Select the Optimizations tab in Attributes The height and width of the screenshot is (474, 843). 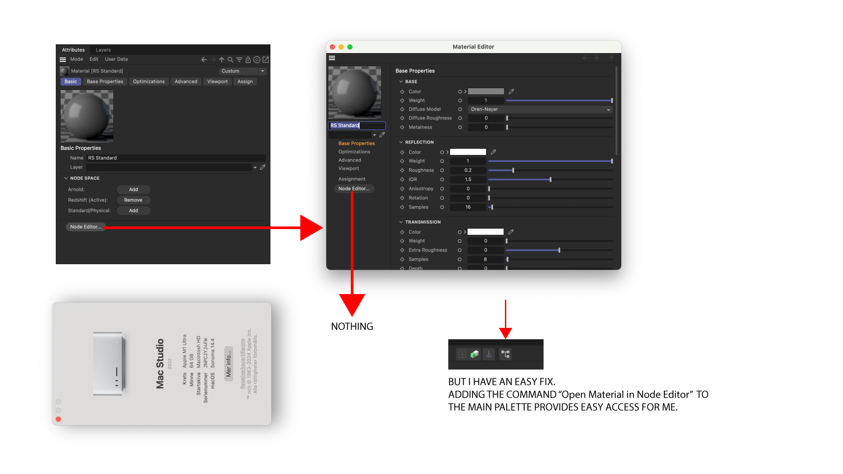coord(149,82)
